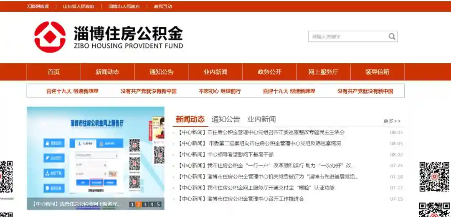Click the 更多>> link
The width and height of the screenshot is (451, 217).
(x=392, y=121)
